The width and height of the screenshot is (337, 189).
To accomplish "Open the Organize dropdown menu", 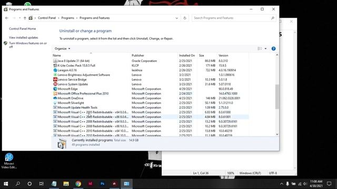I will pyautogui.click(x=62, y=49).
